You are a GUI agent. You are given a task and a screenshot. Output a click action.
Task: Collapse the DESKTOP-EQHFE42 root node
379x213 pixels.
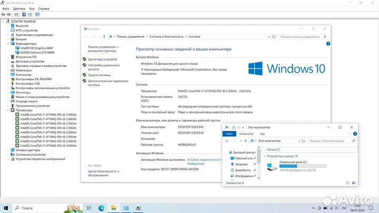[x=3, y=22]
